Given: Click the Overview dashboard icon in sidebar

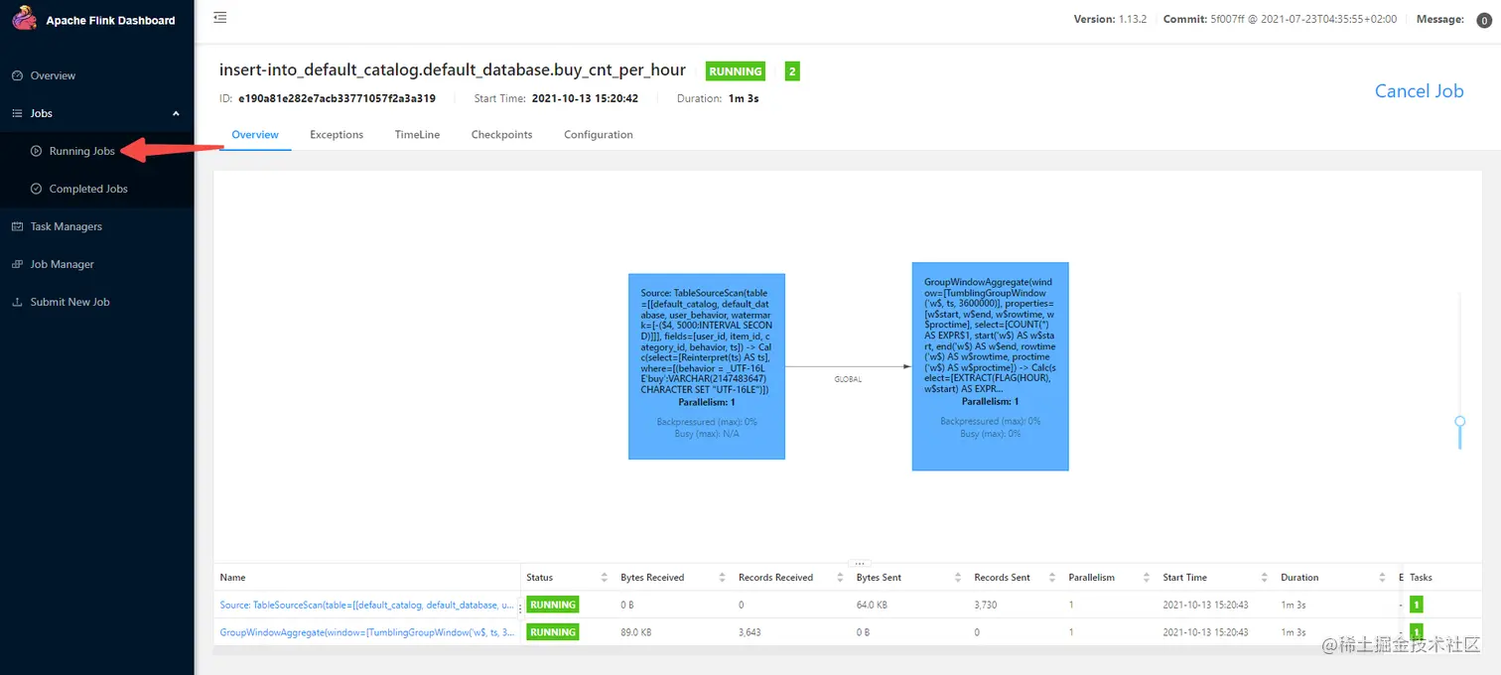Looking at the screenshot, I should click(x=17, y=75).
